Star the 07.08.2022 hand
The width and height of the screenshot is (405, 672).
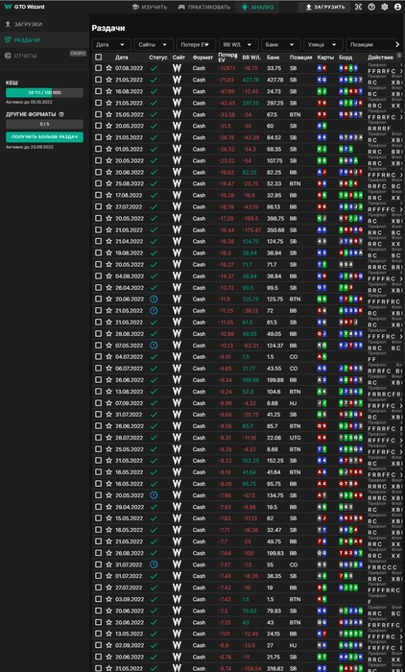coord(108,68)
